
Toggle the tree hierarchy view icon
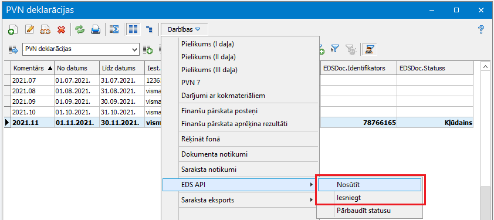click(149, 30)
